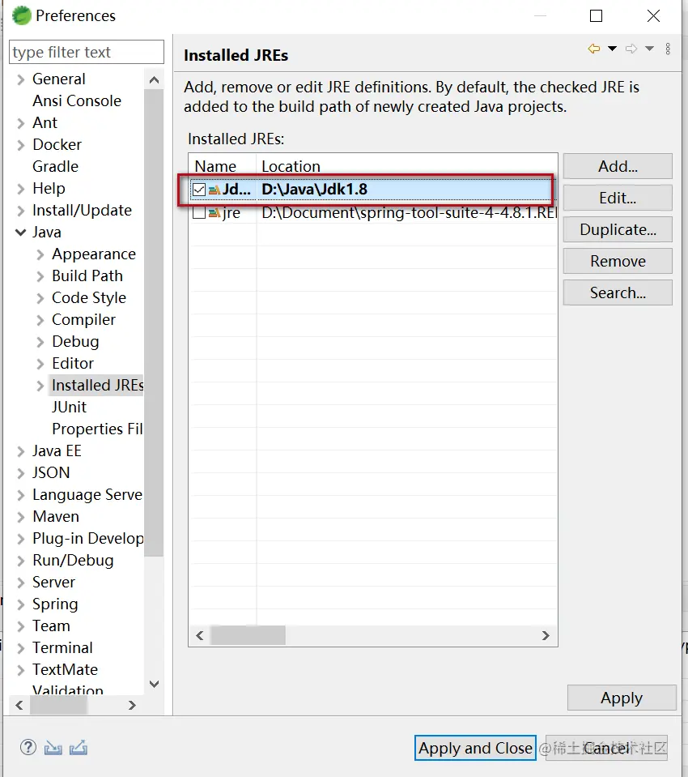
Task: Click tree vertical scrollbar down arrow
Action: 154,684
